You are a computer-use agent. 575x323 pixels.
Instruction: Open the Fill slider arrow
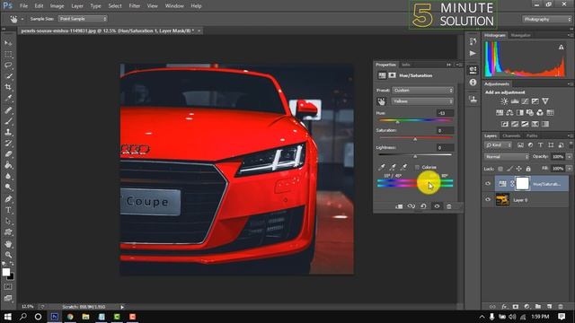[569, 169]
